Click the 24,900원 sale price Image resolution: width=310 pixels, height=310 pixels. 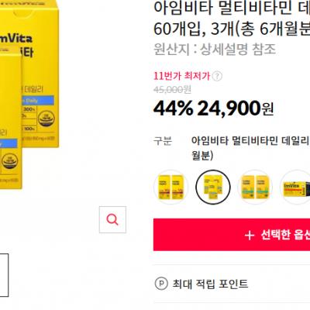pyautogui.click(x=235, y=108)
